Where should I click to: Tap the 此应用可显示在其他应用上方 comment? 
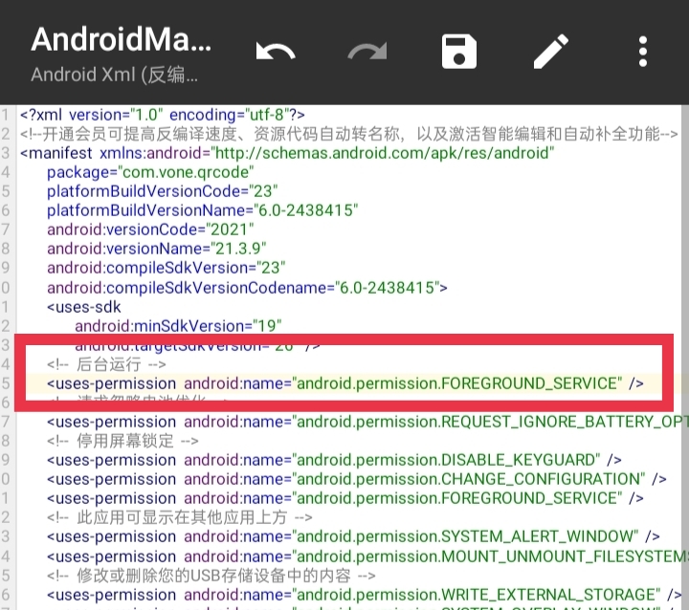tap(180, 517)
